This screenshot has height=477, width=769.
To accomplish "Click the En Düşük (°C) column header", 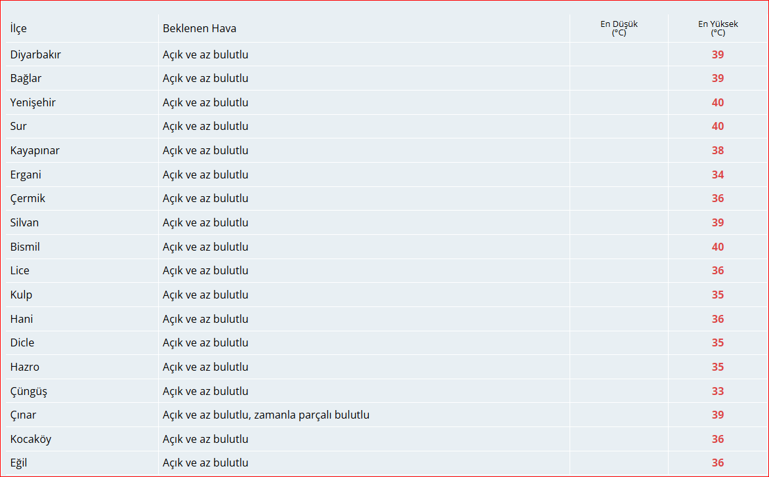I will click(619, 28).
